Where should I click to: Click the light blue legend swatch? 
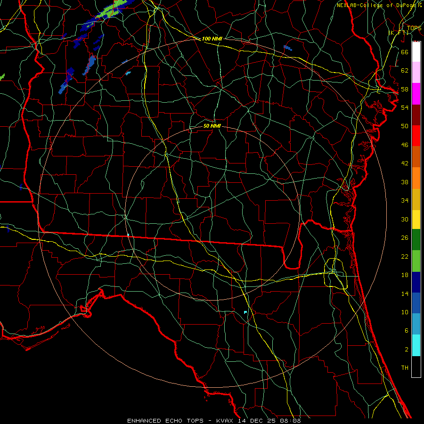tap(416, 324)
